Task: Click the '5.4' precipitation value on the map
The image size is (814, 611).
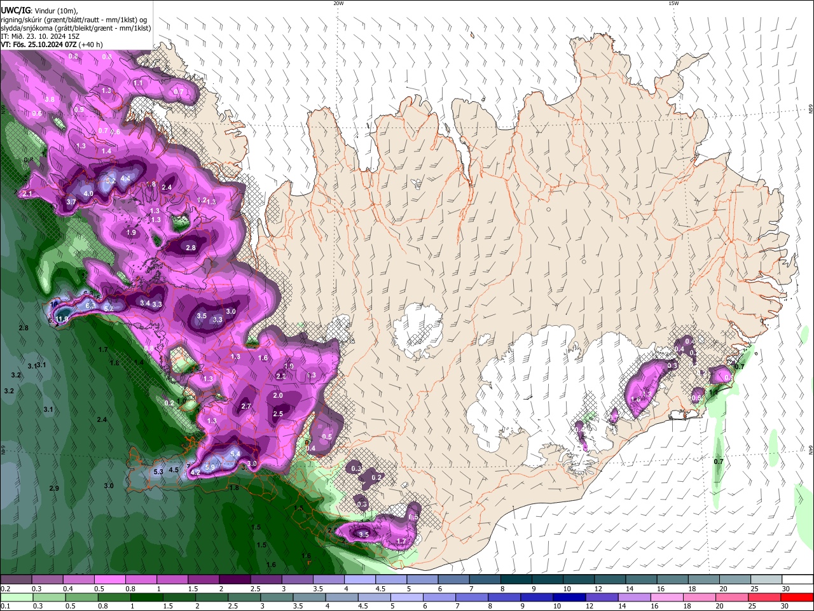Action: [x=235, y=453]
